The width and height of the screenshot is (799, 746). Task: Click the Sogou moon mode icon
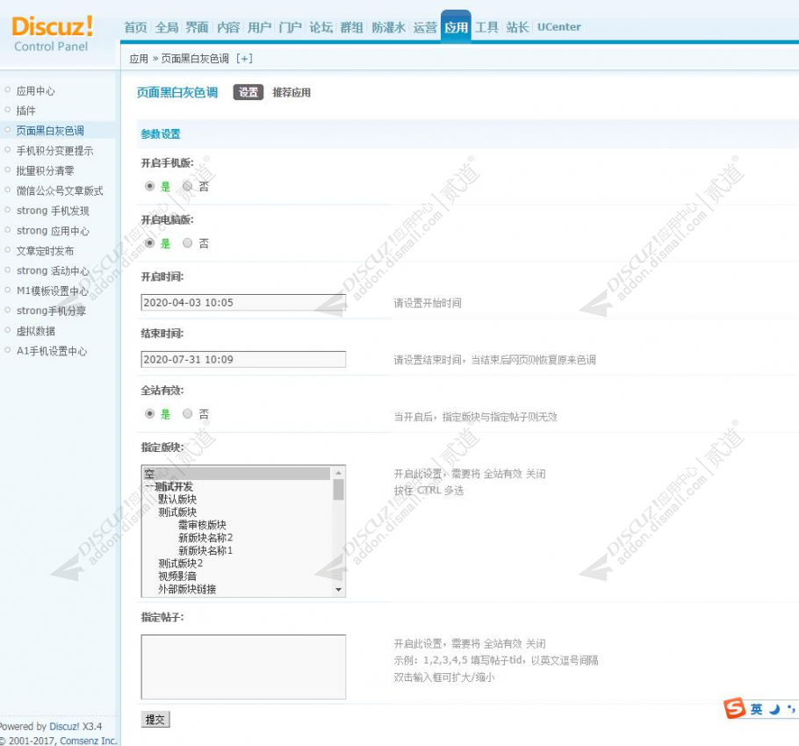point(774,709)
